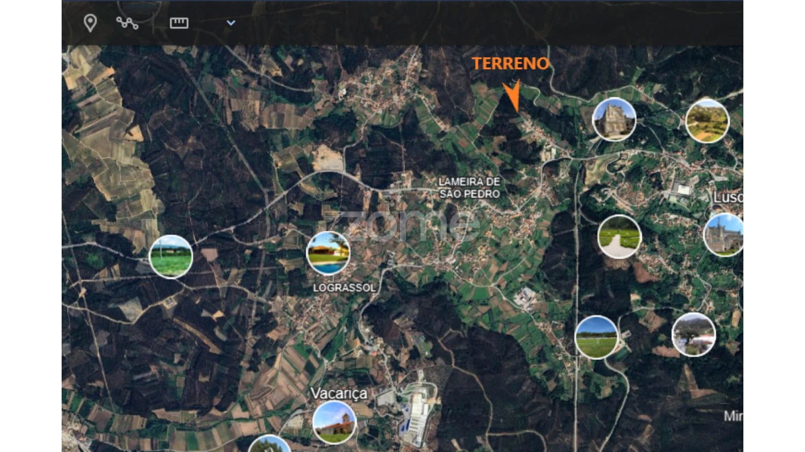Open the sports field photo at lower right
This screenshot has width=805, height=452.
coord(596,337)
